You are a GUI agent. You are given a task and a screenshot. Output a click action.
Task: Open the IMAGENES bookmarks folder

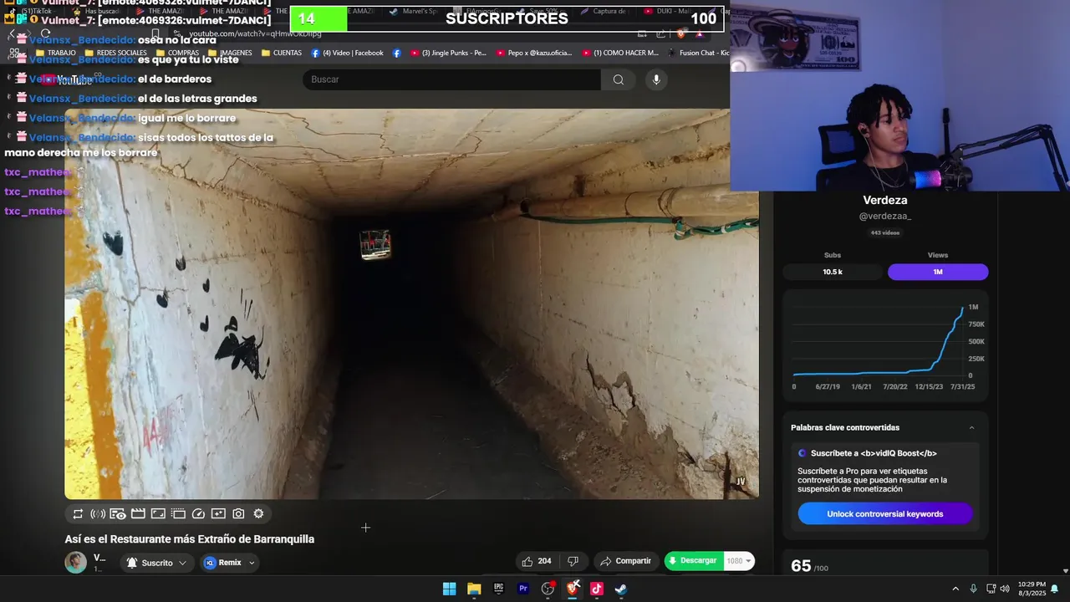pos(229,53)
